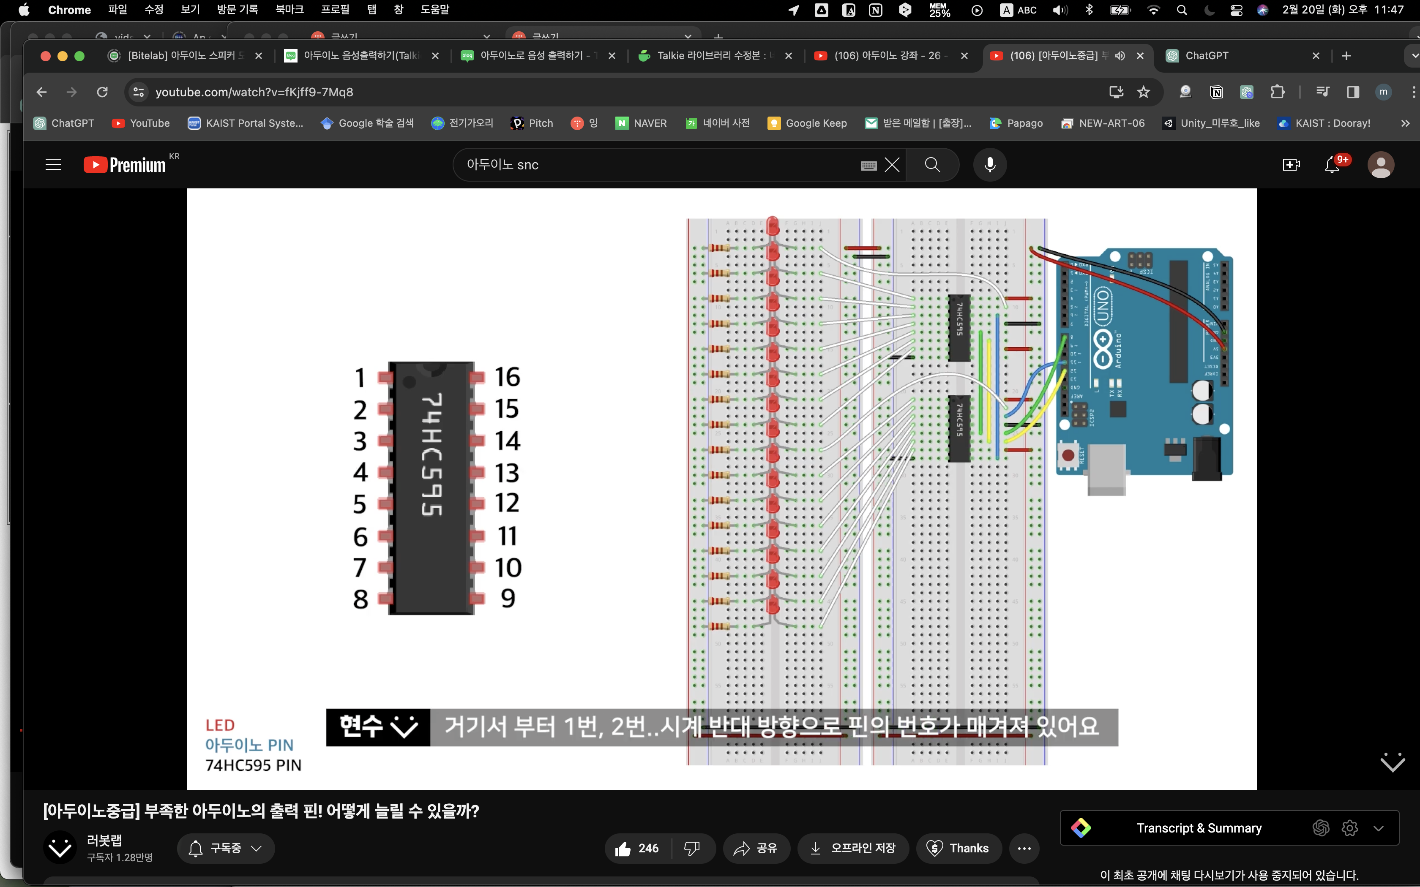Open Chrome extensions puzzle icon
1420x887 pixels.
pos(1278,92)
